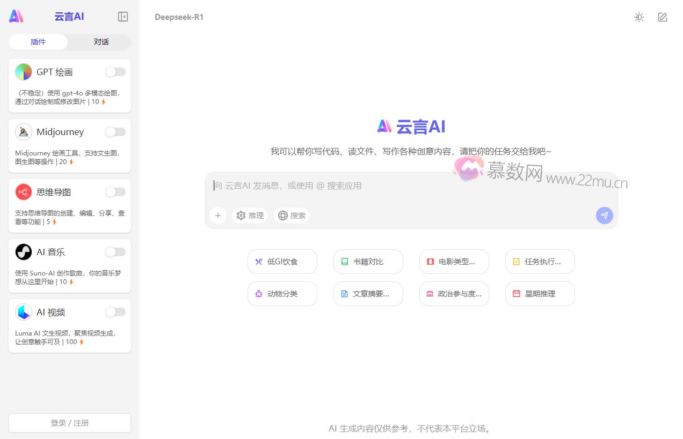The image size is (683, 439).
Task: Click the attachment plus icon in message box
Action: point(218,215)
